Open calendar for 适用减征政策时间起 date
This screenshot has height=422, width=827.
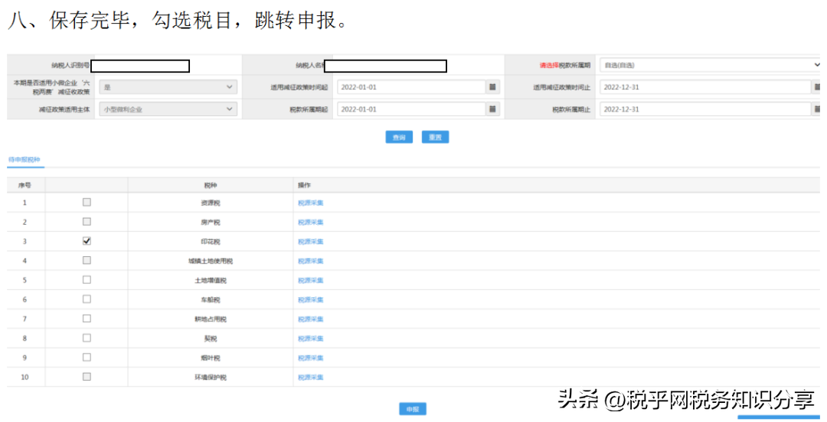pyautogui.click(x=492, y=87)
